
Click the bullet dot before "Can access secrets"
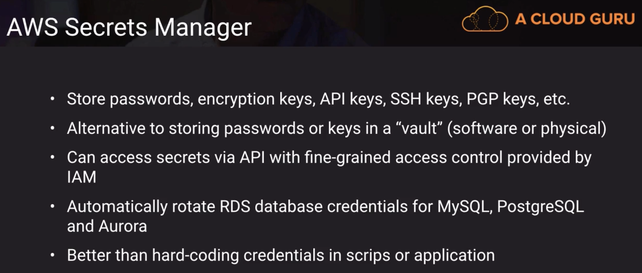(53, 157)
